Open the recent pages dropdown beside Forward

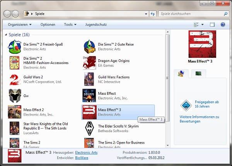click(21, 14)
